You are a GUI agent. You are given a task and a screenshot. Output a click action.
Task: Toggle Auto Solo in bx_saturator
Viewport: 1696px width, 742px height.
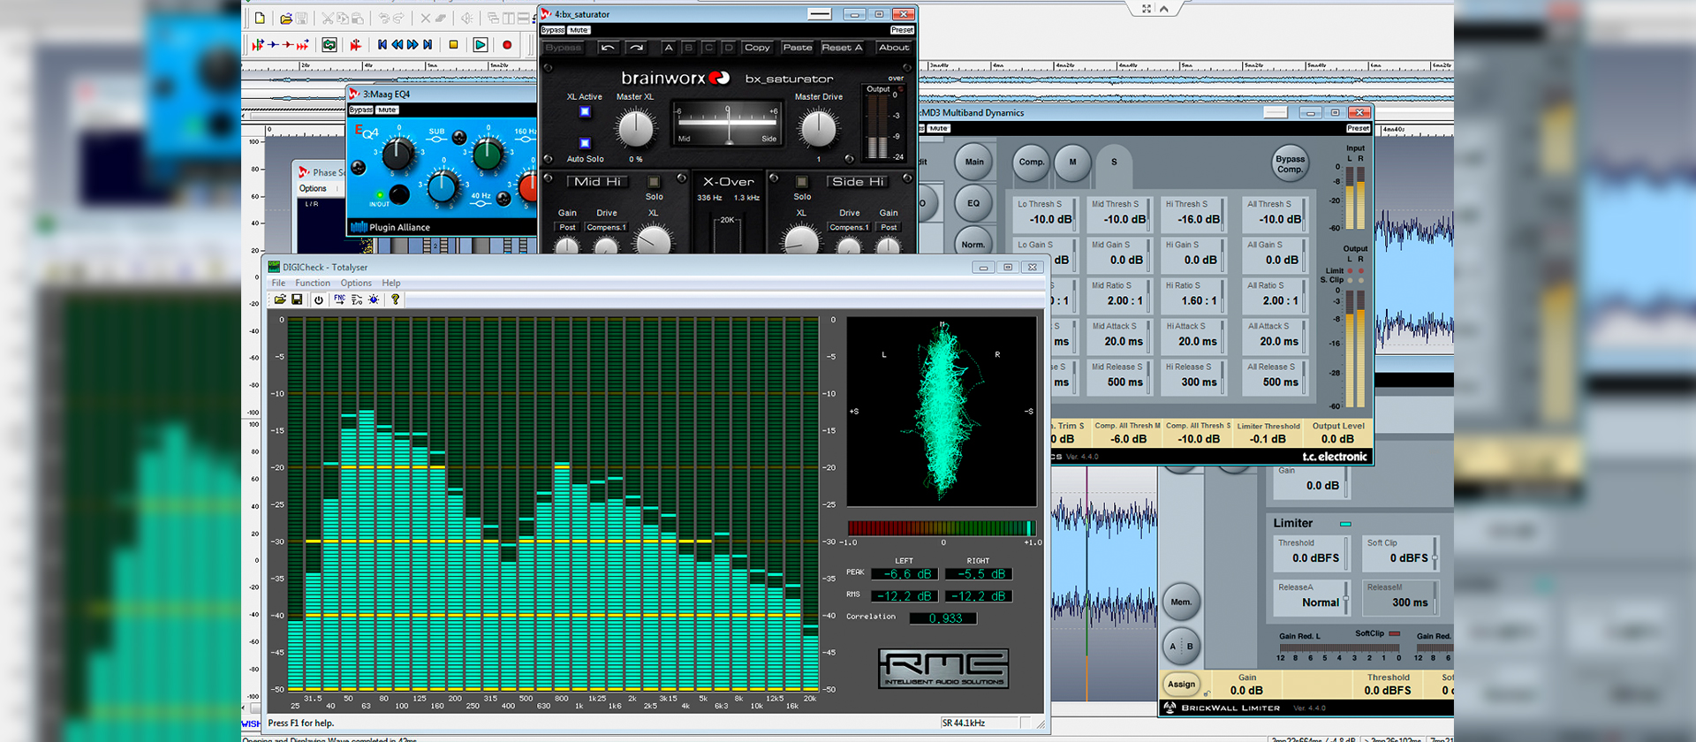pyautogui.click(x=585, y=142)
